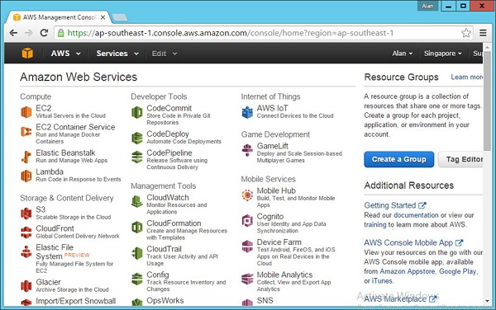
Task: Click the vertical scrollbar thumb
Action: [x=487, y=101]
